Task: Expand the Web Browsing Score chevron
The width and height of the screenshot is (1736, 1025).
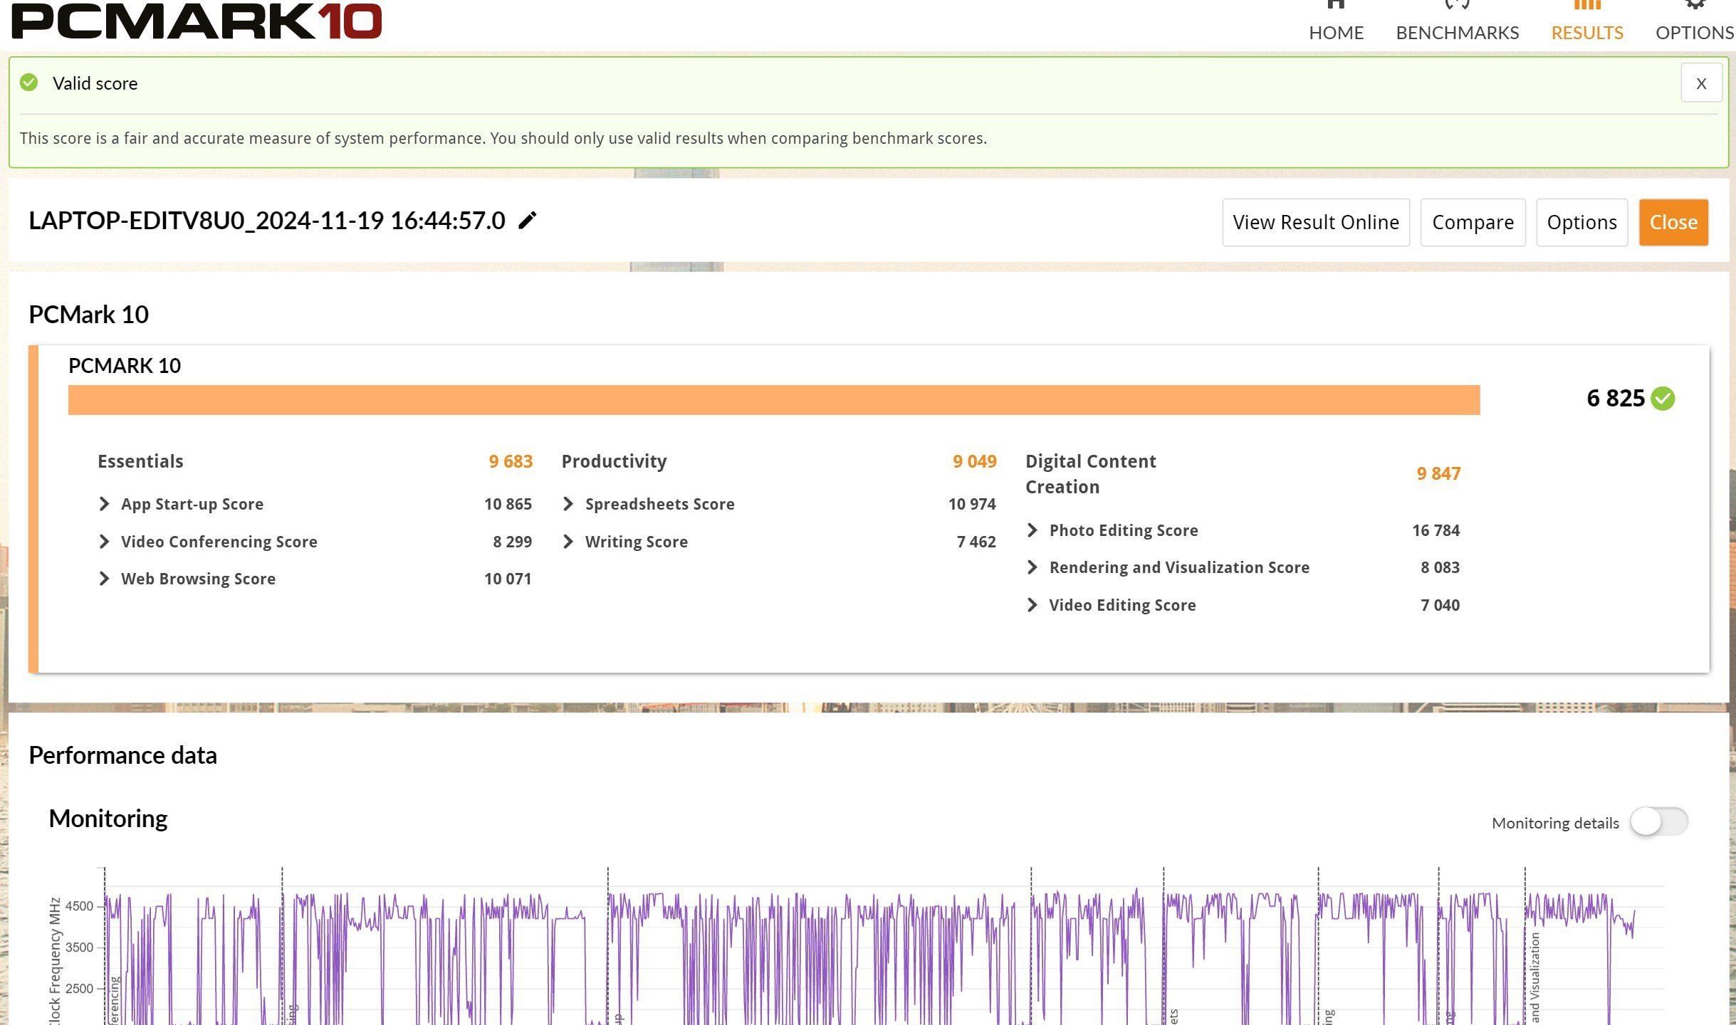Action: click(x=105, y=579)
